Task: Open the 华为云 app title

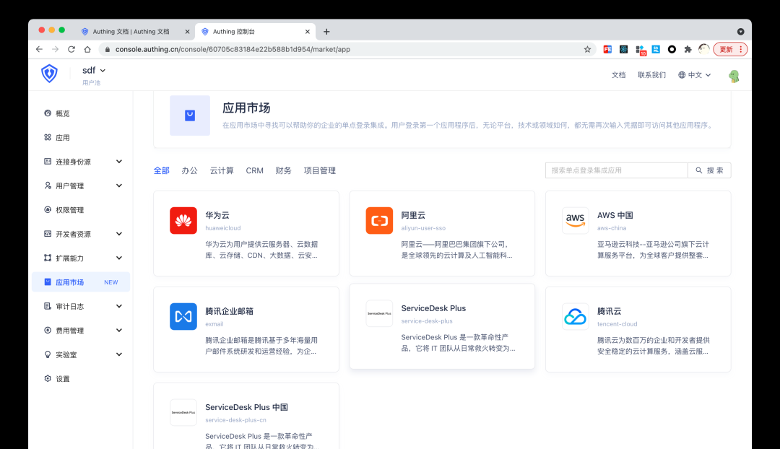Action: [x=217, y=215]
